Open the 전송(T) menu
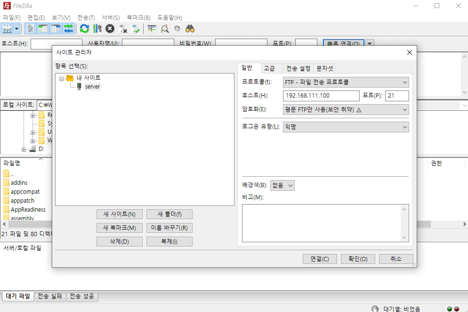The image size is (468, 312). pyautogui.click(x=86, y=17)
